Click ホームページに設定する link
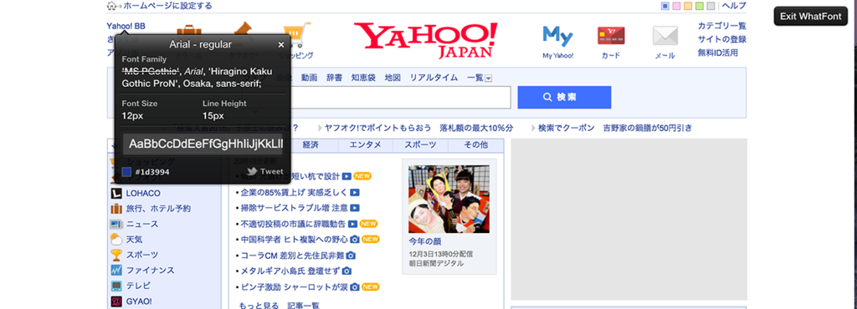The image size is (857, 309). tap(167, 6)
